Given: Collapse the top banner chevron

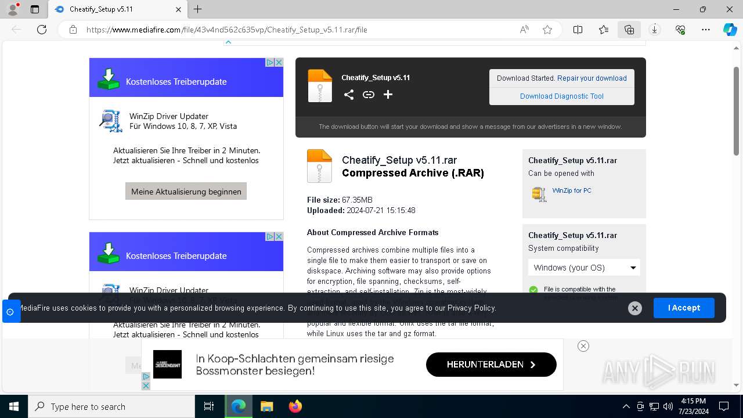Looking at the screenshot, I should pos(228,42).
